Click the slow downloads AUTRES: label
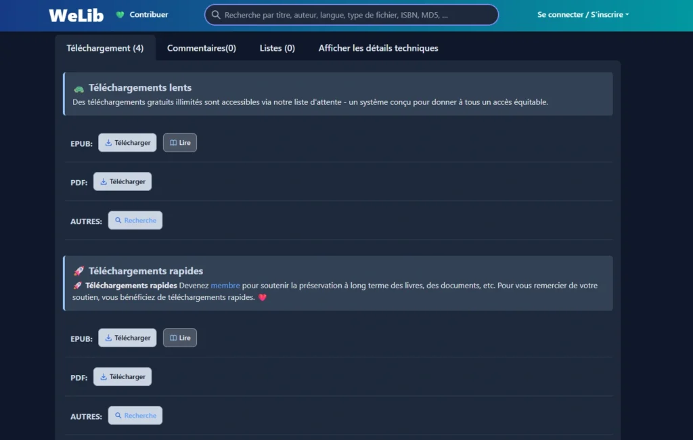The height and width of the screenshot is (440, 693). click(86, 221)
